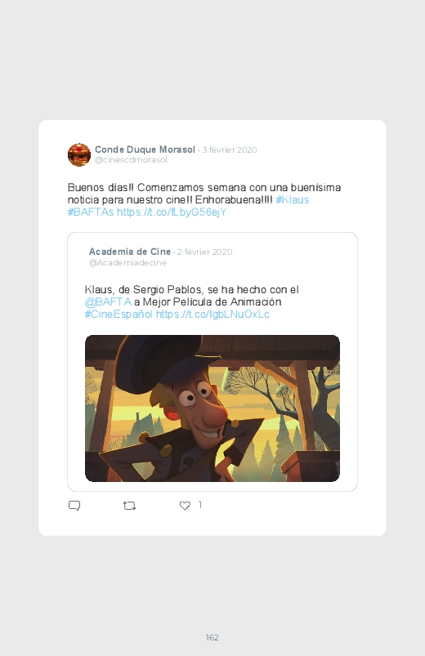Follow the t.co/fLbyG56ejY link
The height and width of the screenshot is (656, 425).
pos(172,212)
